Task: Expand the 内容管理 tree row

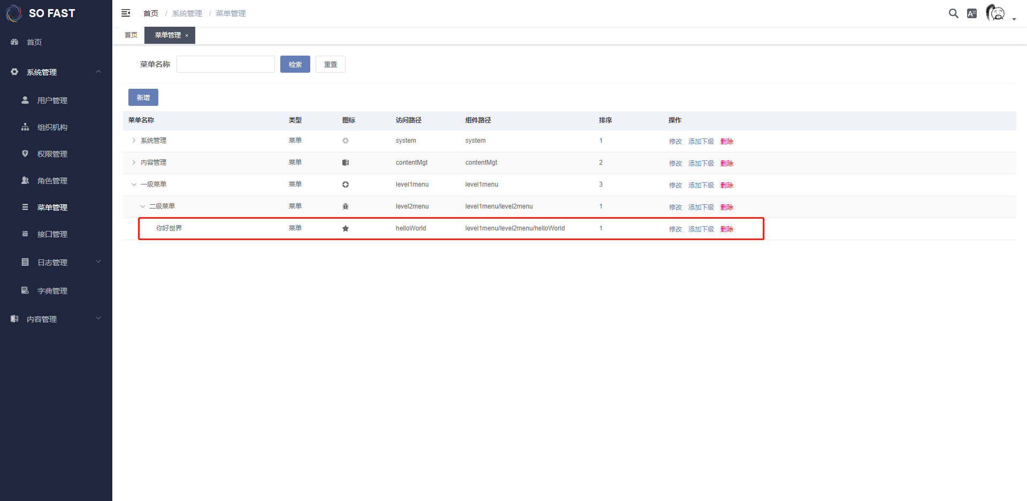Action: pyautogui.click(x=134, y=163)
